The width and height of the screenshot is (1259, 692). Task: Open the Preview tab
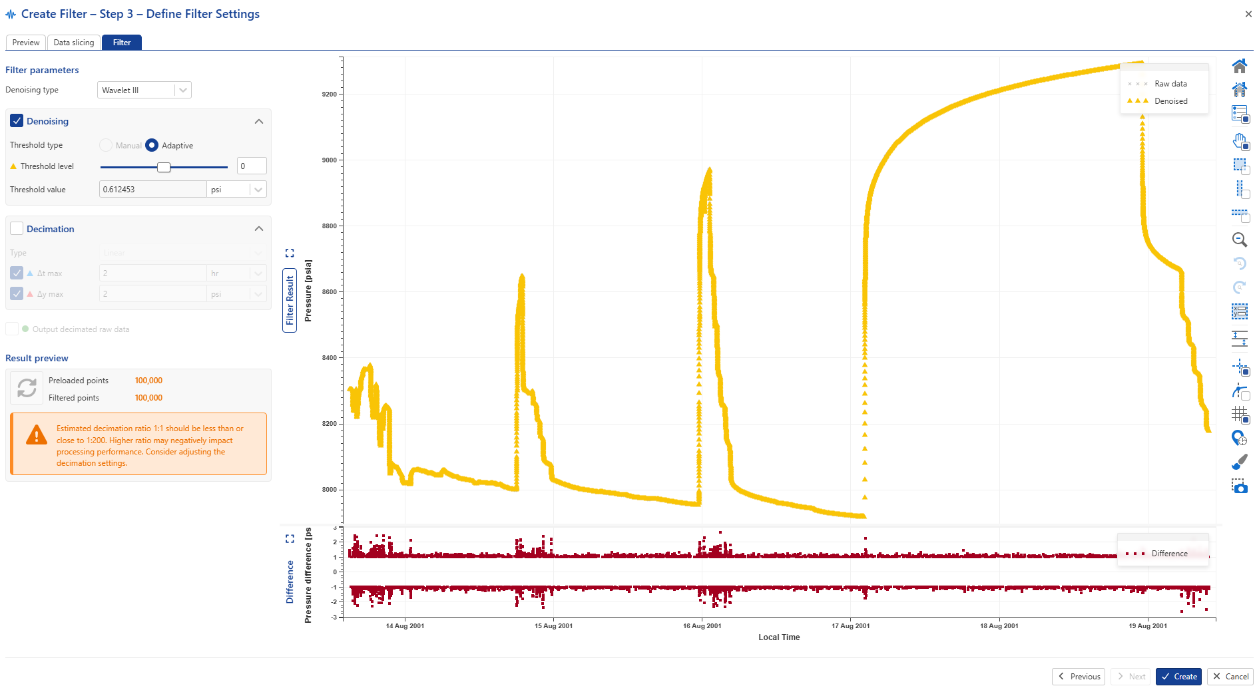pyautogui.click(x=26, y=43)
